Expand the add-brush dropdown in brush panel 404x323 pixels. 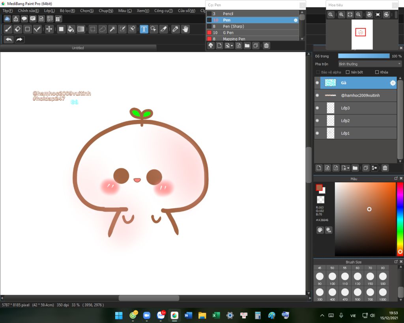(232, 46)
